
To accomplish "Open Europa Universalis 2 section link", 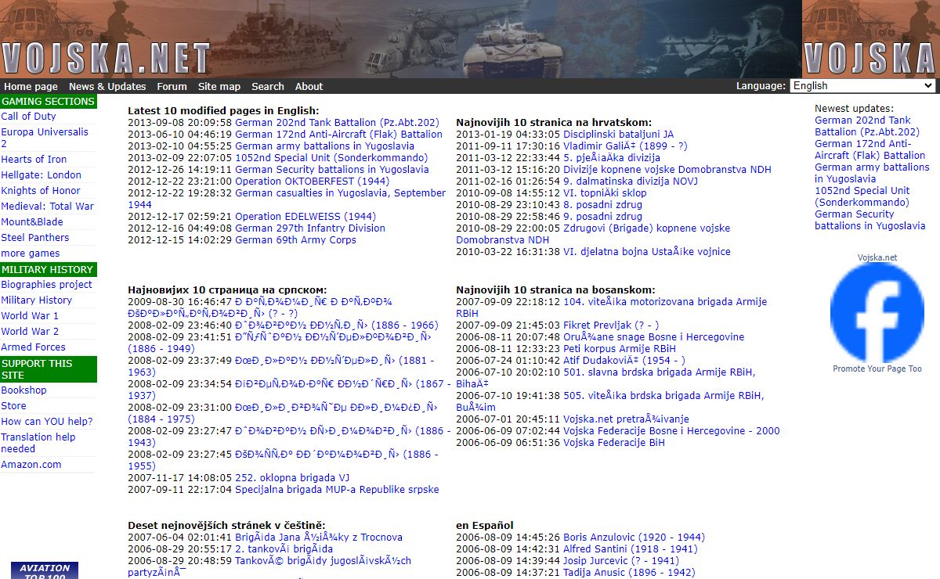I will pos(45,138).
